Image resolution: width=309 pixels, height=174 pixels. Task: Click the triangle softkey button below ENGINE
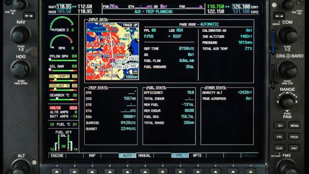57,171
